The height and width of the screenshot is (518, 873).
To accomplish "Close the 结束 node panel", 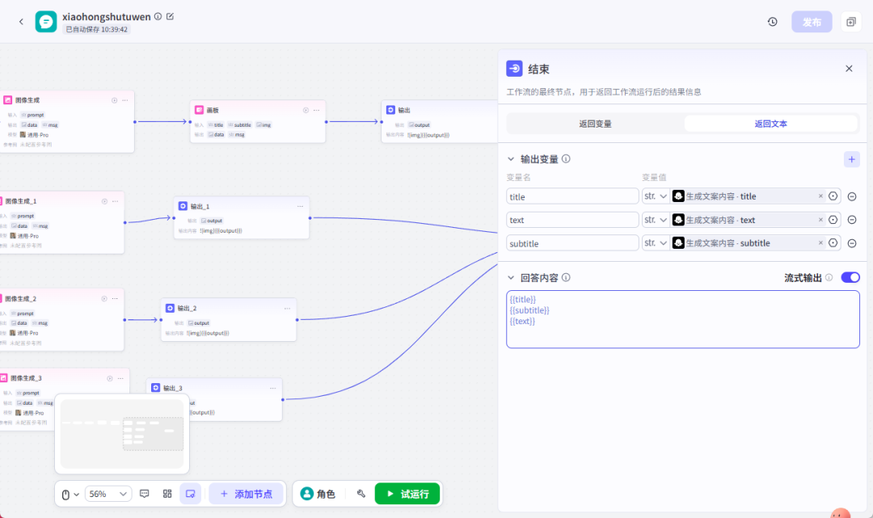I will 849,69.
